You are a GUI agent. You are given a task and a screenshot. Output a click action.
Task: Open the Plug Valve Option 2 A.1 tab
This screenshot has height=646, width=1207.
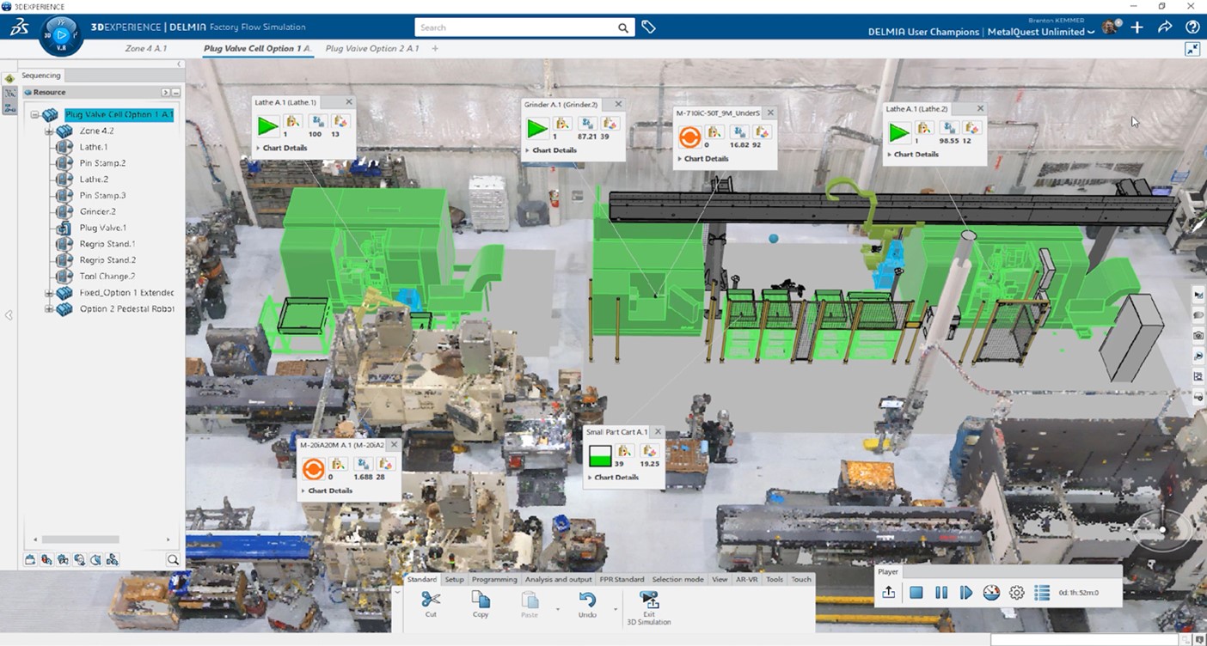pyautogui.click(x=372, y=49)
